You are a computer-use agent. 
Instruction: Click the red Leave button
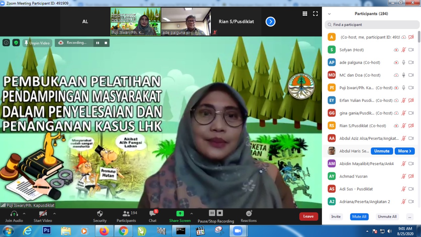pyautogui.click(x=309, y=216)
